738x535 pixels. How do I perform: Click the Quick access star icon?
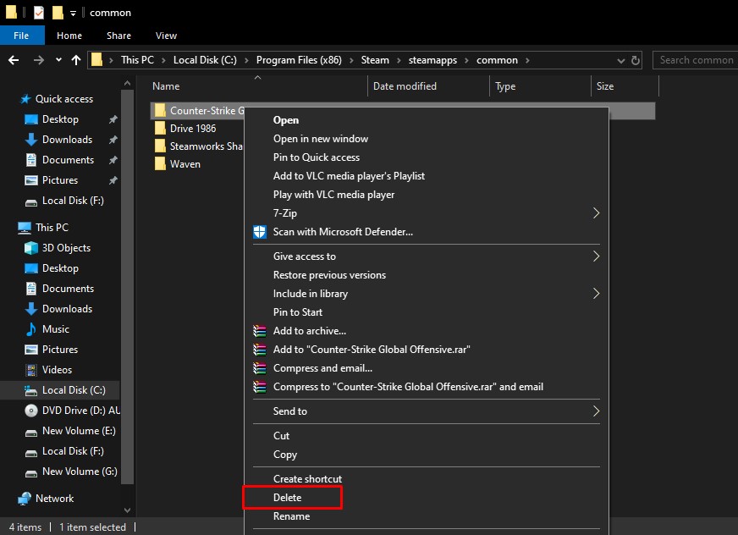(x=25, y=99)
